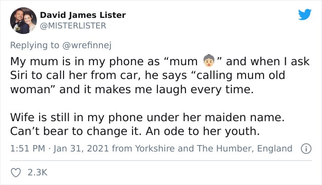Open the @wrefinnej mention link
The image size is (322, 185).
86,45
